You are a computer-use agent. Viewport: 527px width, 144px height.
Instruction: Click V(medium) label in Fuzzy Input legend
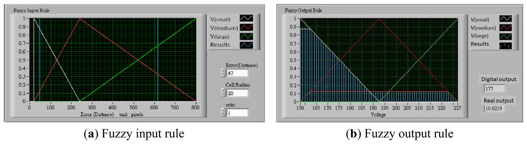224,28
